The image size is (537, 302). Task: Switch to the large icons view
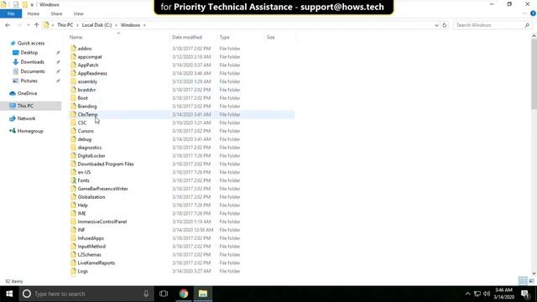(x=531, y=281)
